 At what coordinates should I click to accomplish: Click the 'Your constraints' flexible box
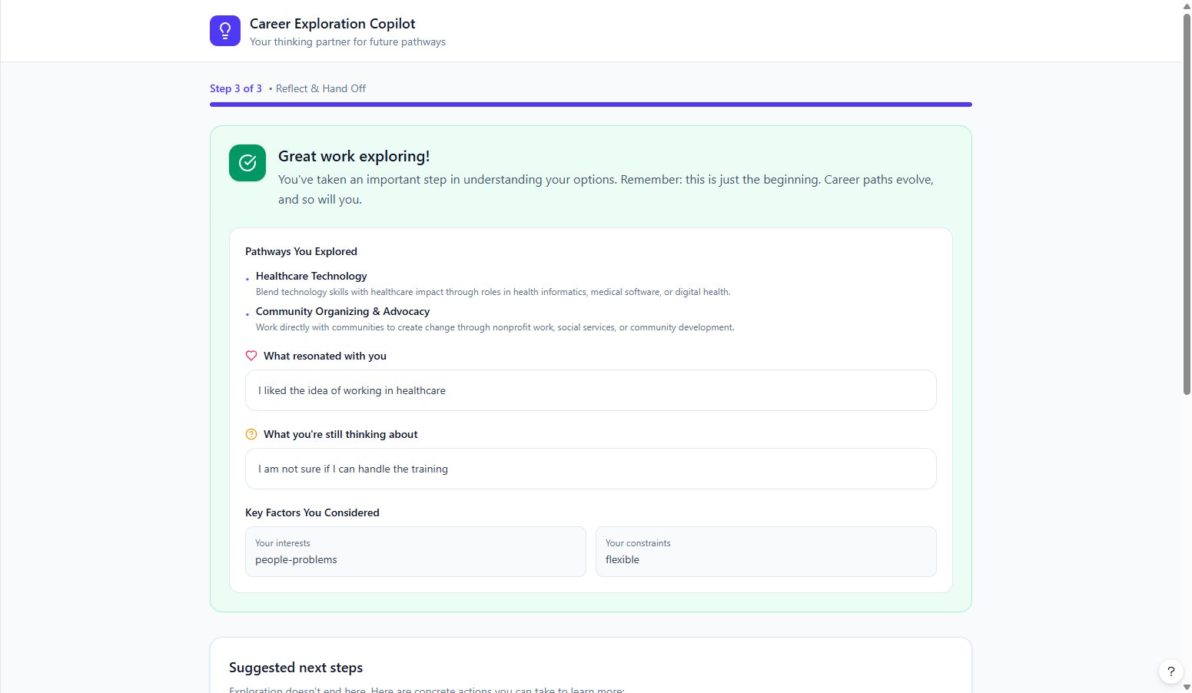pyautogui.click(x=766, y=552)
